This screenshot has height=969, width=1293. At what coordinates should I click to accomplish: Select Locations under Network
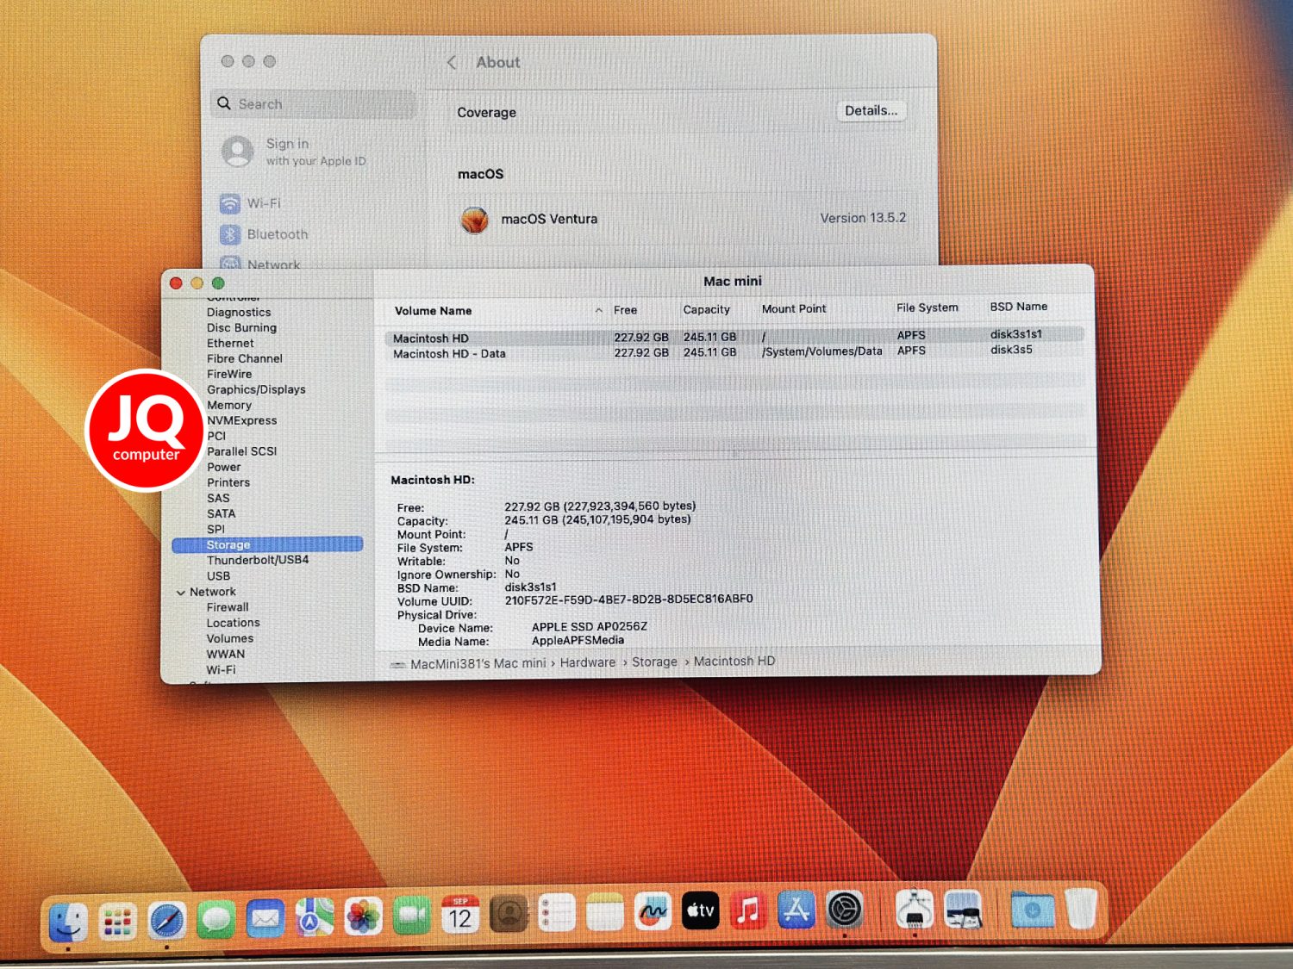(x=233, y=624)
